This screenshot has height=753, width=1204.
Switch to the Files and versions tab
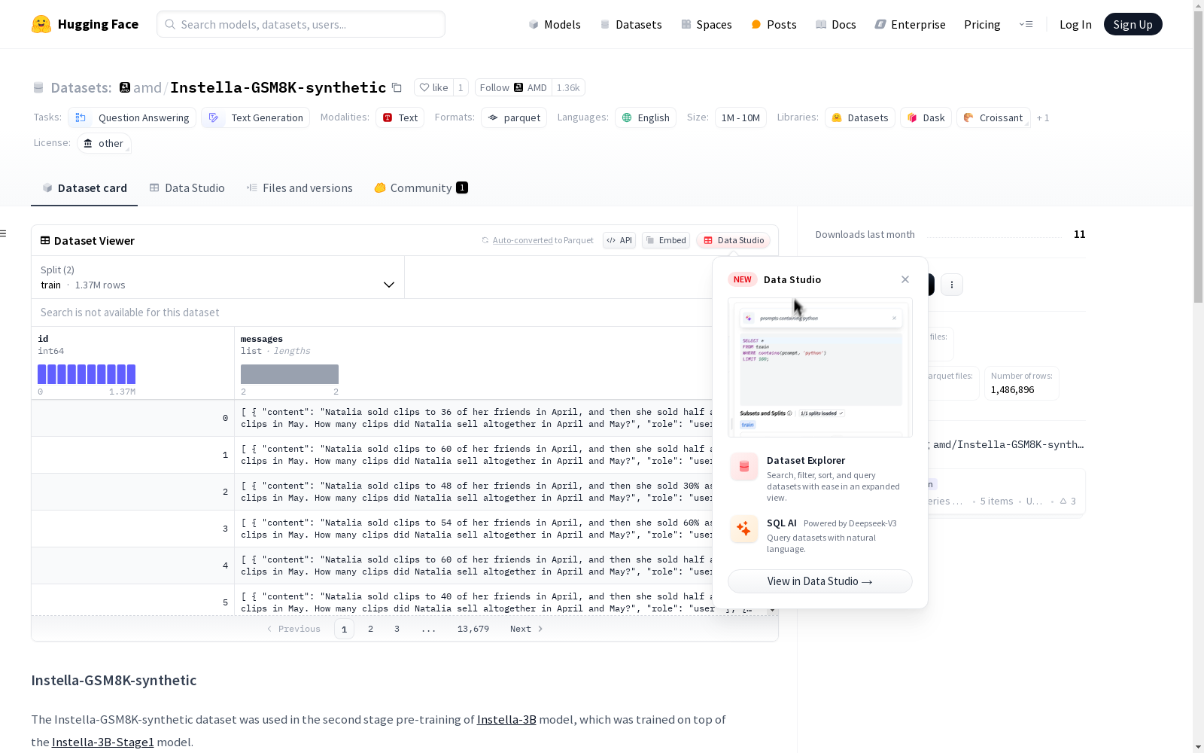pyautogui.click(x=299, y=188)
